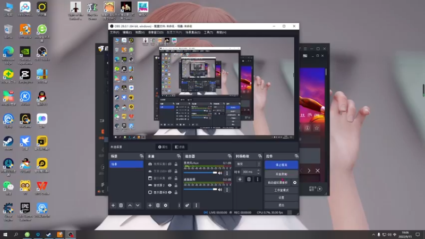
Task: Undock the Scene Transitions panel float icon
Action: 260,156
